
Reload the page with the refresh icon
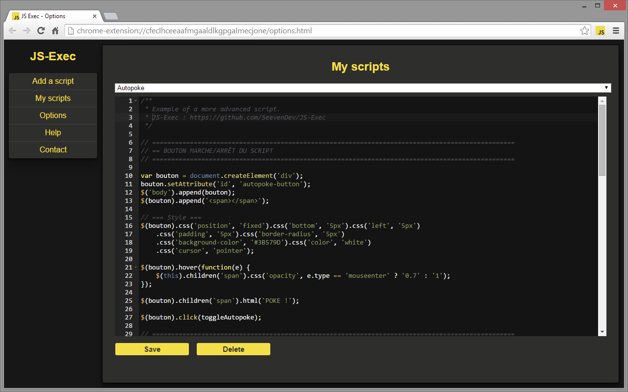coord(41,31)
